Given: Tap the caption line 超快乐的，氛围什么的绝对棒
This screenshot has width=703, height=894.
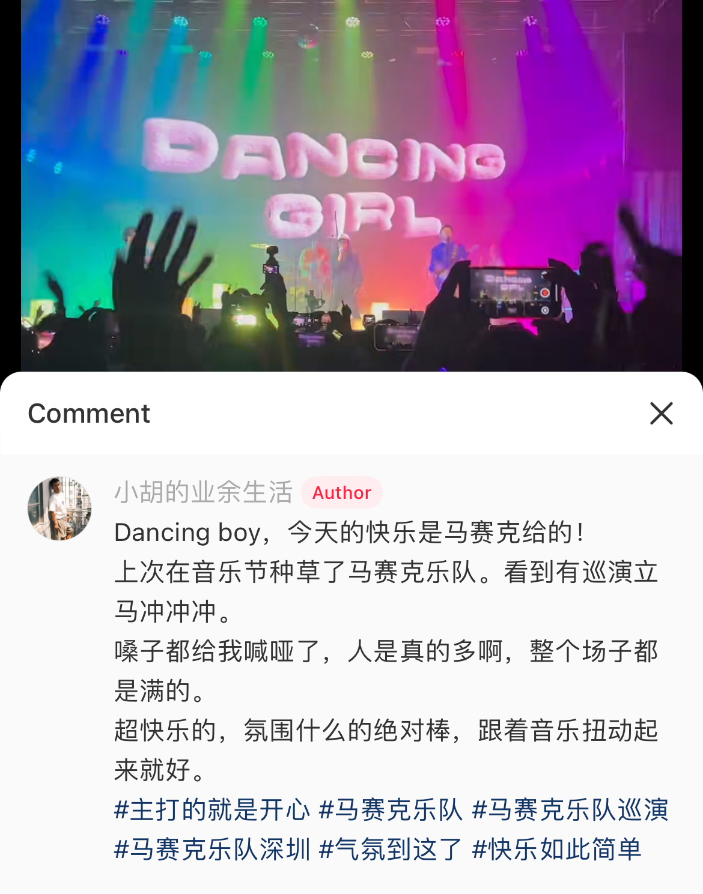Looking at the screenshot, I should click(386, 730).
